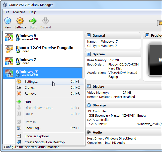162x152 pixels.
Task: Click the Storage section header
Action: (99, 105)
